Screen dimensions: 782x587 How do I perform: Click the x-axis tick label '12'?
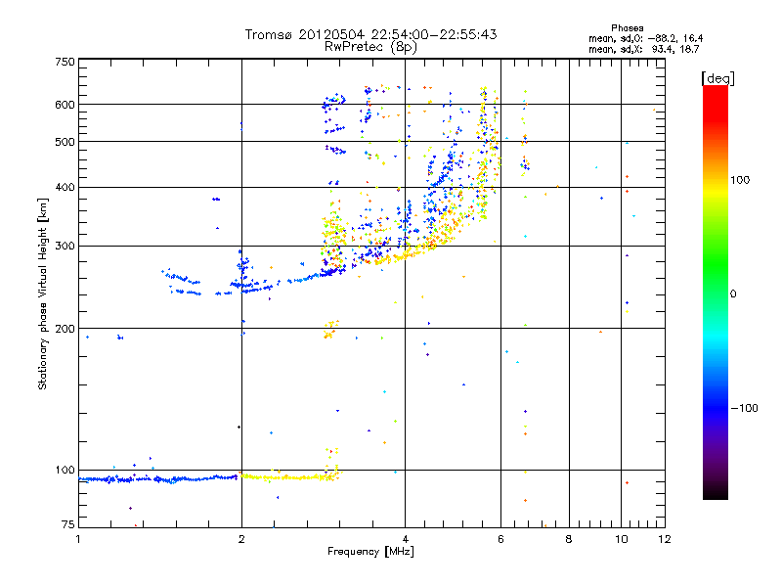(x=665, y=539)
